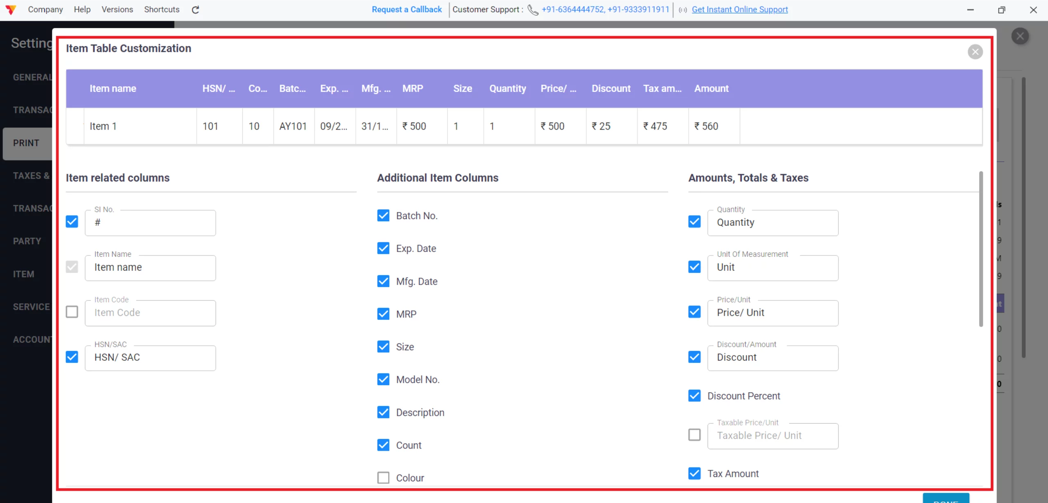The height and width of the screenshot is (503, 1048).
Task: Disable the Discount Percent option
Action: [x=694, y=395]
